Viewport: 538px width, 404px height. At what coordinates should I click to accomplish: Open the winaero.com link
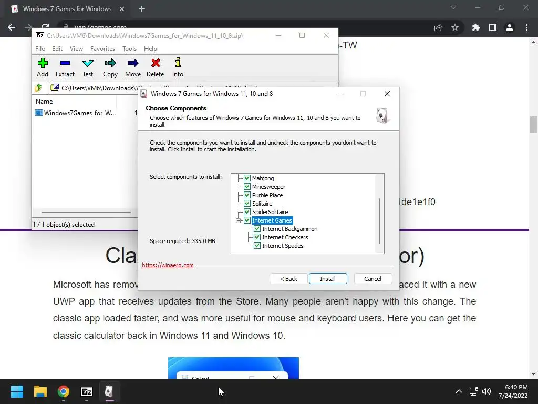coord(168,265)
